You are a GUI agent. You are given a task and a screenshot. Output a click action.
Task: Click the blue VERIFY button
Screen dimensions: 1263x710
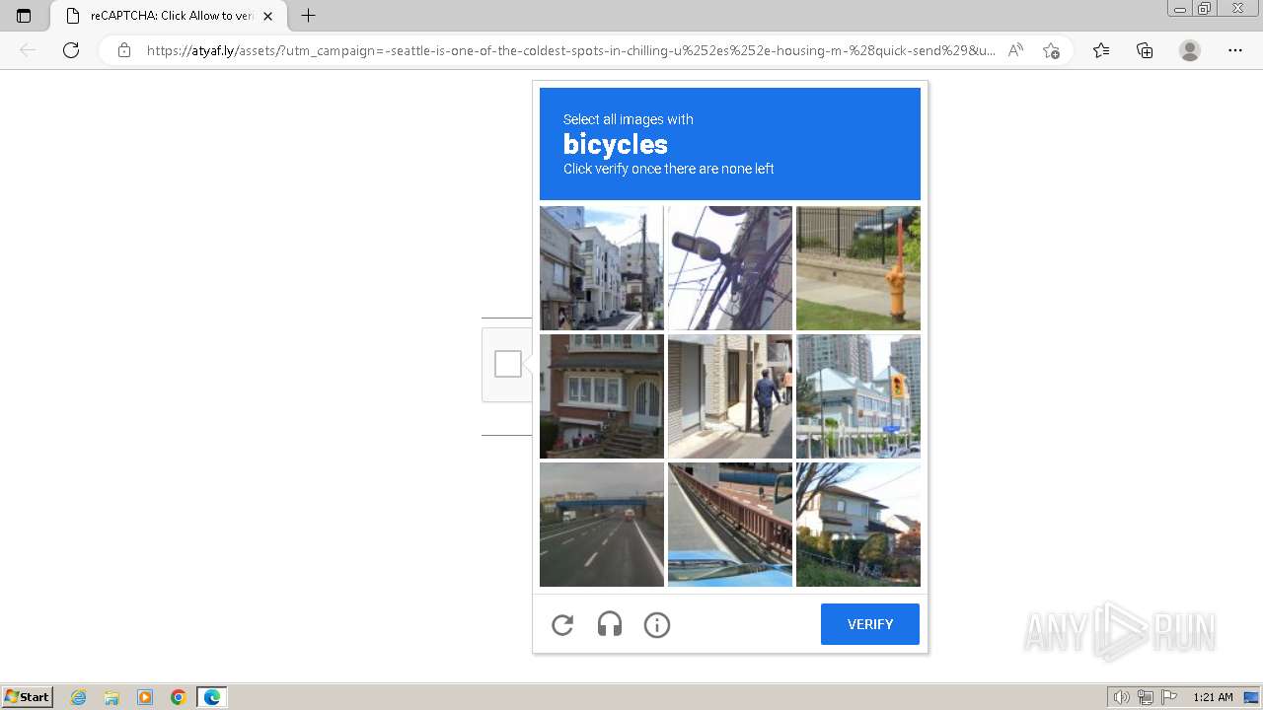click(x=870, y=624)
